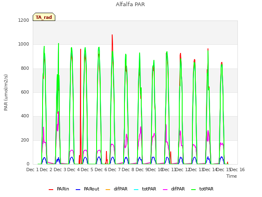
Task: Click the 400 y-axis tick value
Action: 25,116
